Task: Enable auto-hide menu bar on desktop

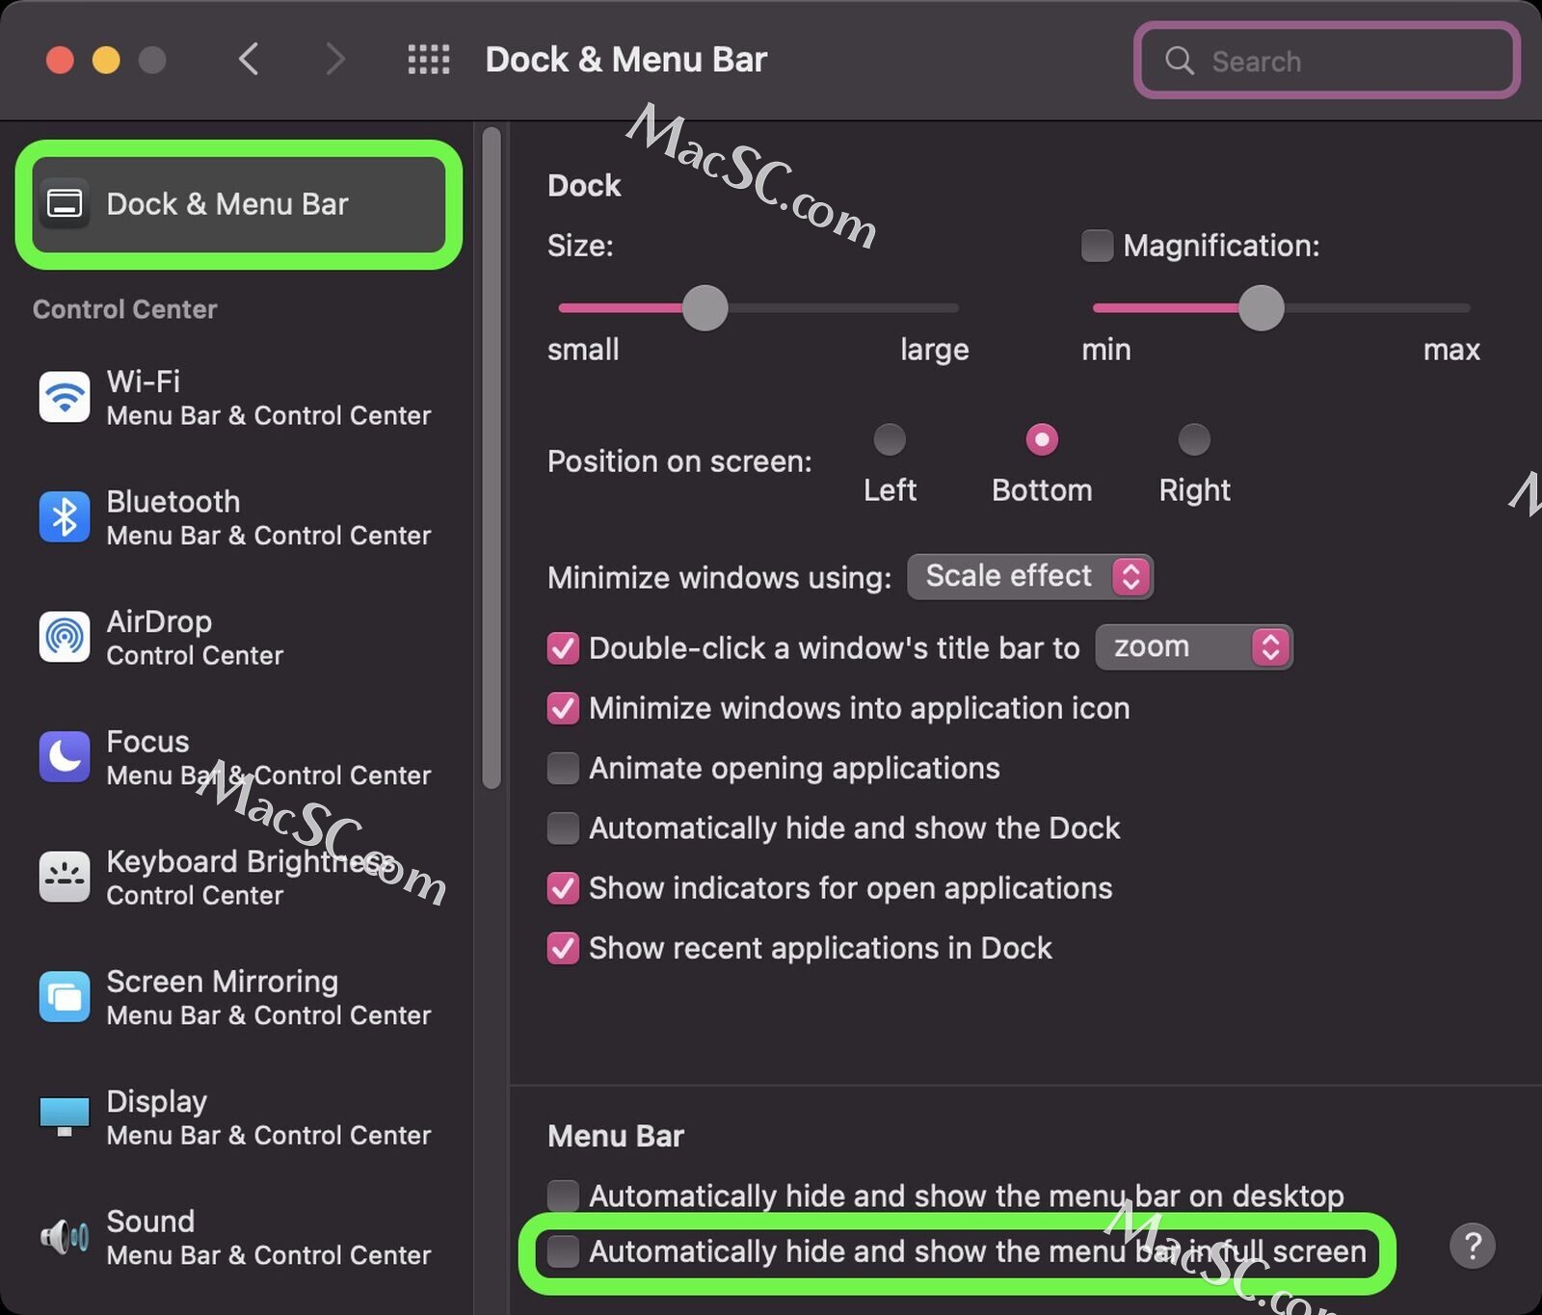Action: [x=563, y=1196]
